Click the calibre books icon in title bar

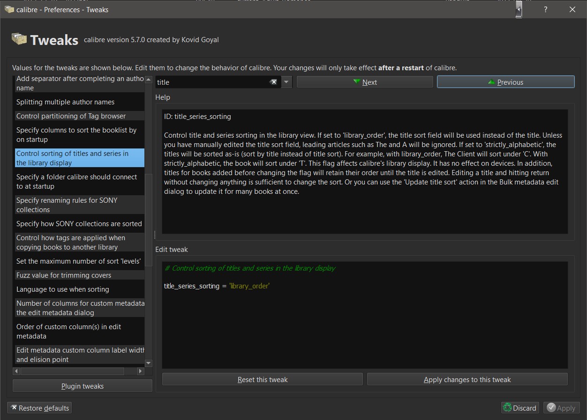[x=9, y=9]
